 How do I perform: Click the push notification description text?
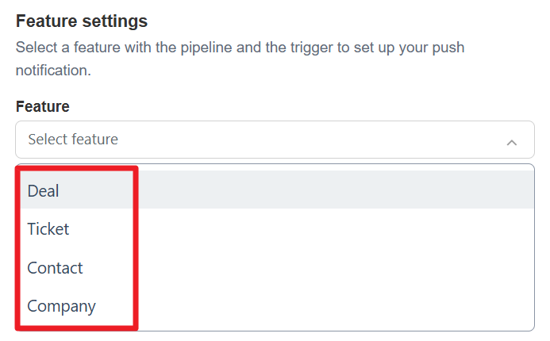pos(240,59)
